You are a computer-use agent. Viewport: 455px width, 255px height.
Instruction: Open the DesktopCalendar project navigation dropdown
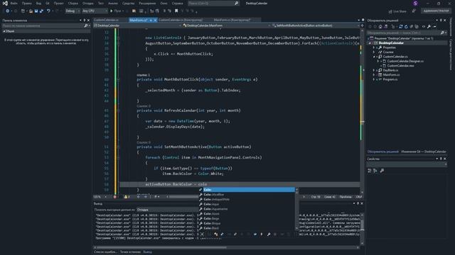point(137,25)
